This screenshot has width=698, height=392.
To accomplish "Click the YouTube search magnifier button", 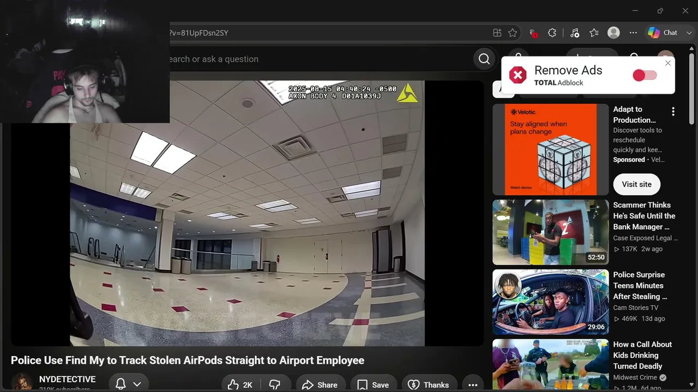I will [484, 59].
